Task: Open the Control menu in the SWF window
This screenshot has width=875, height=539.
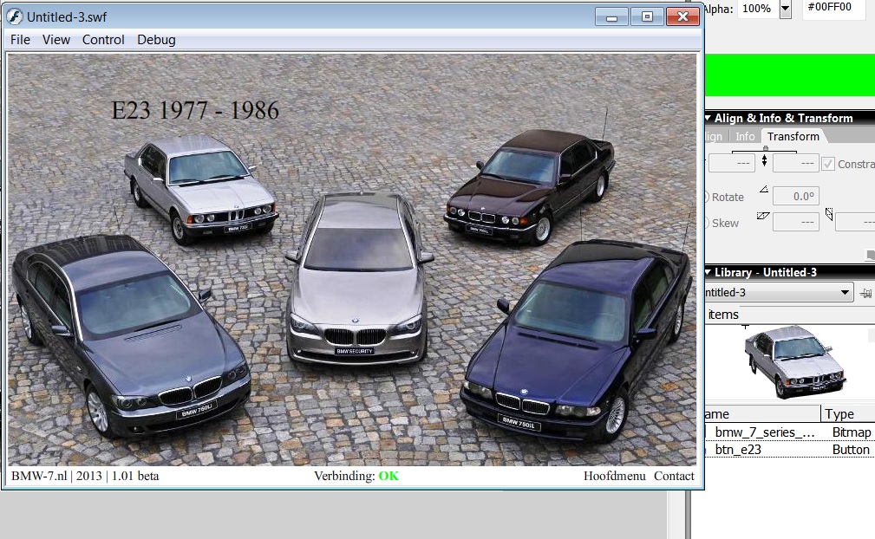Action: (x=103, y=40)
